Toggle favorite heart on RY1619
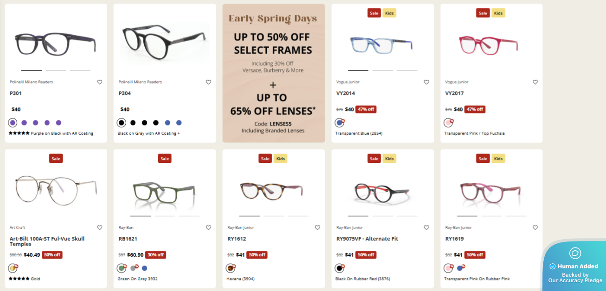The height and width of the screenshot is (291, 606). (x=535, y=228)
